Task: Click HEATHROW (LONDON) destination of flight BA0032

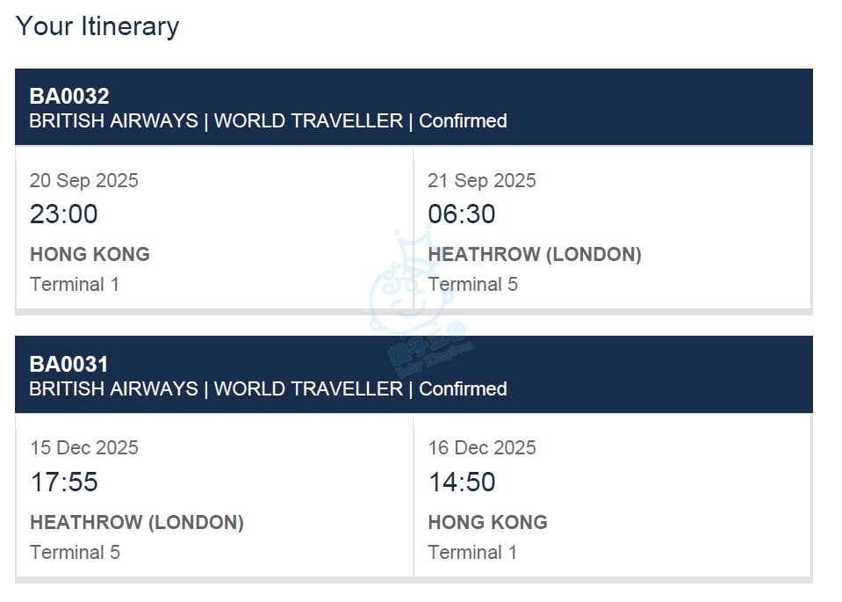Action: (535, 255)
